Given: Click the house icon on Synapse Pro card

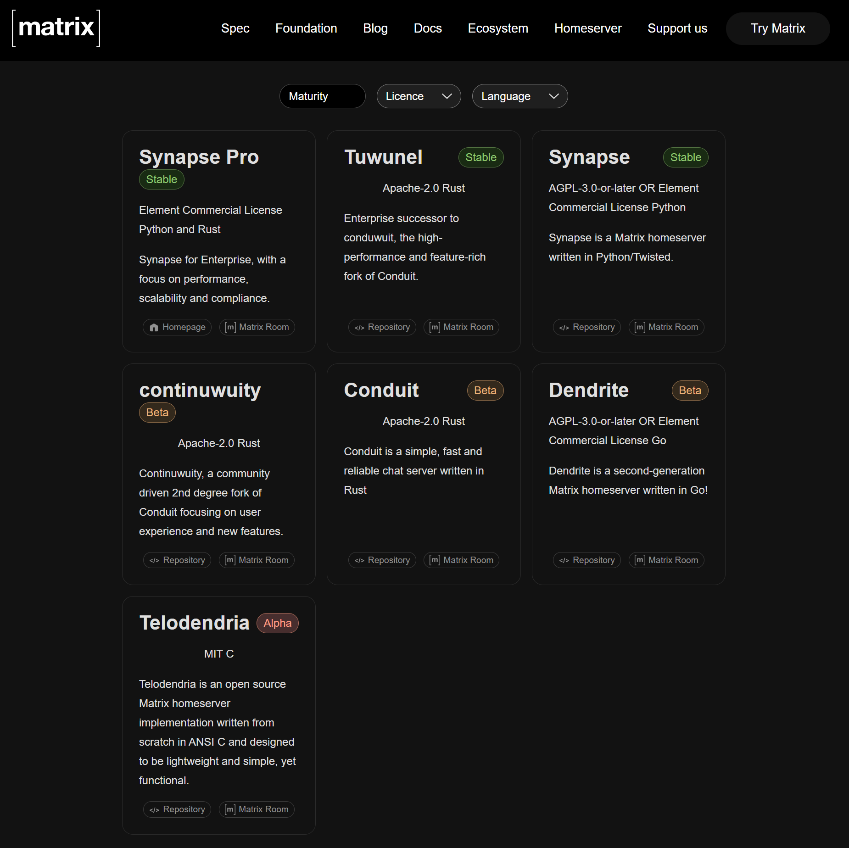Looking at the screenshot, I should [154, 327].
